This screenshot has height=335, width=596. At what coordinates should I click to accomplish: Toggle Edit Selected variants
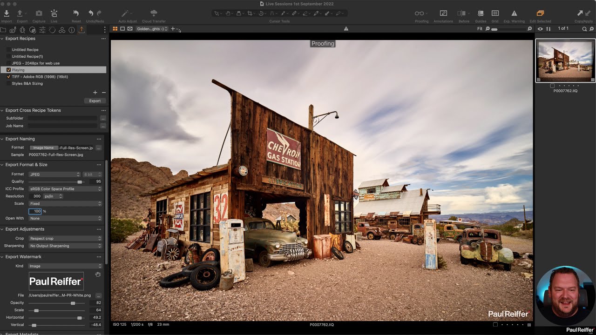click(x=540, y=13)
